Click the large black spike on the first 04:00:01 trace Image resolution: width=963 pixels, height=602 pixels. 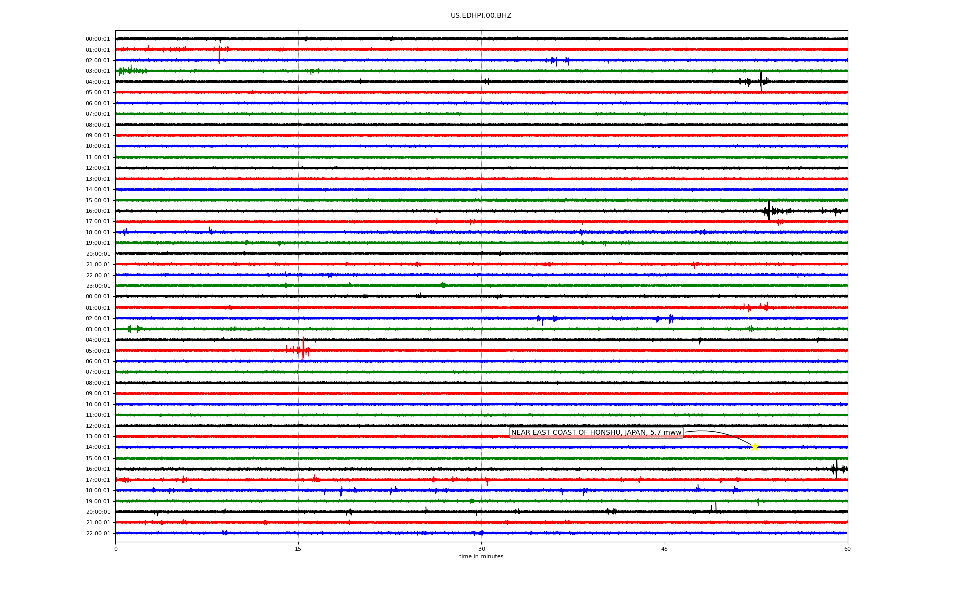tap(761, 81)
